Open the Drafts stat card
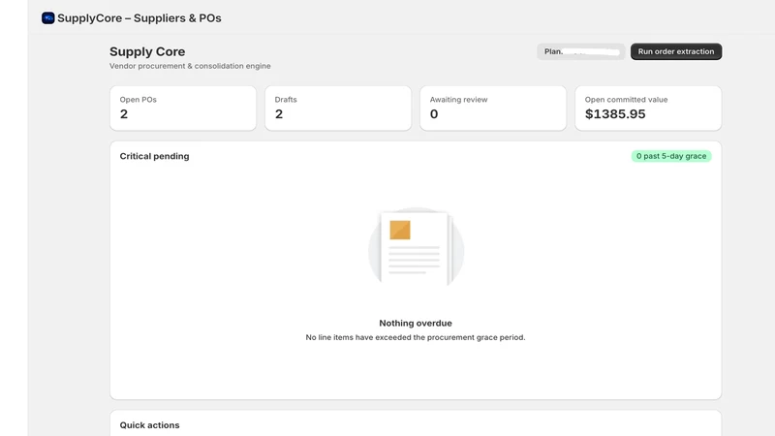 click(x=338, y=109)
